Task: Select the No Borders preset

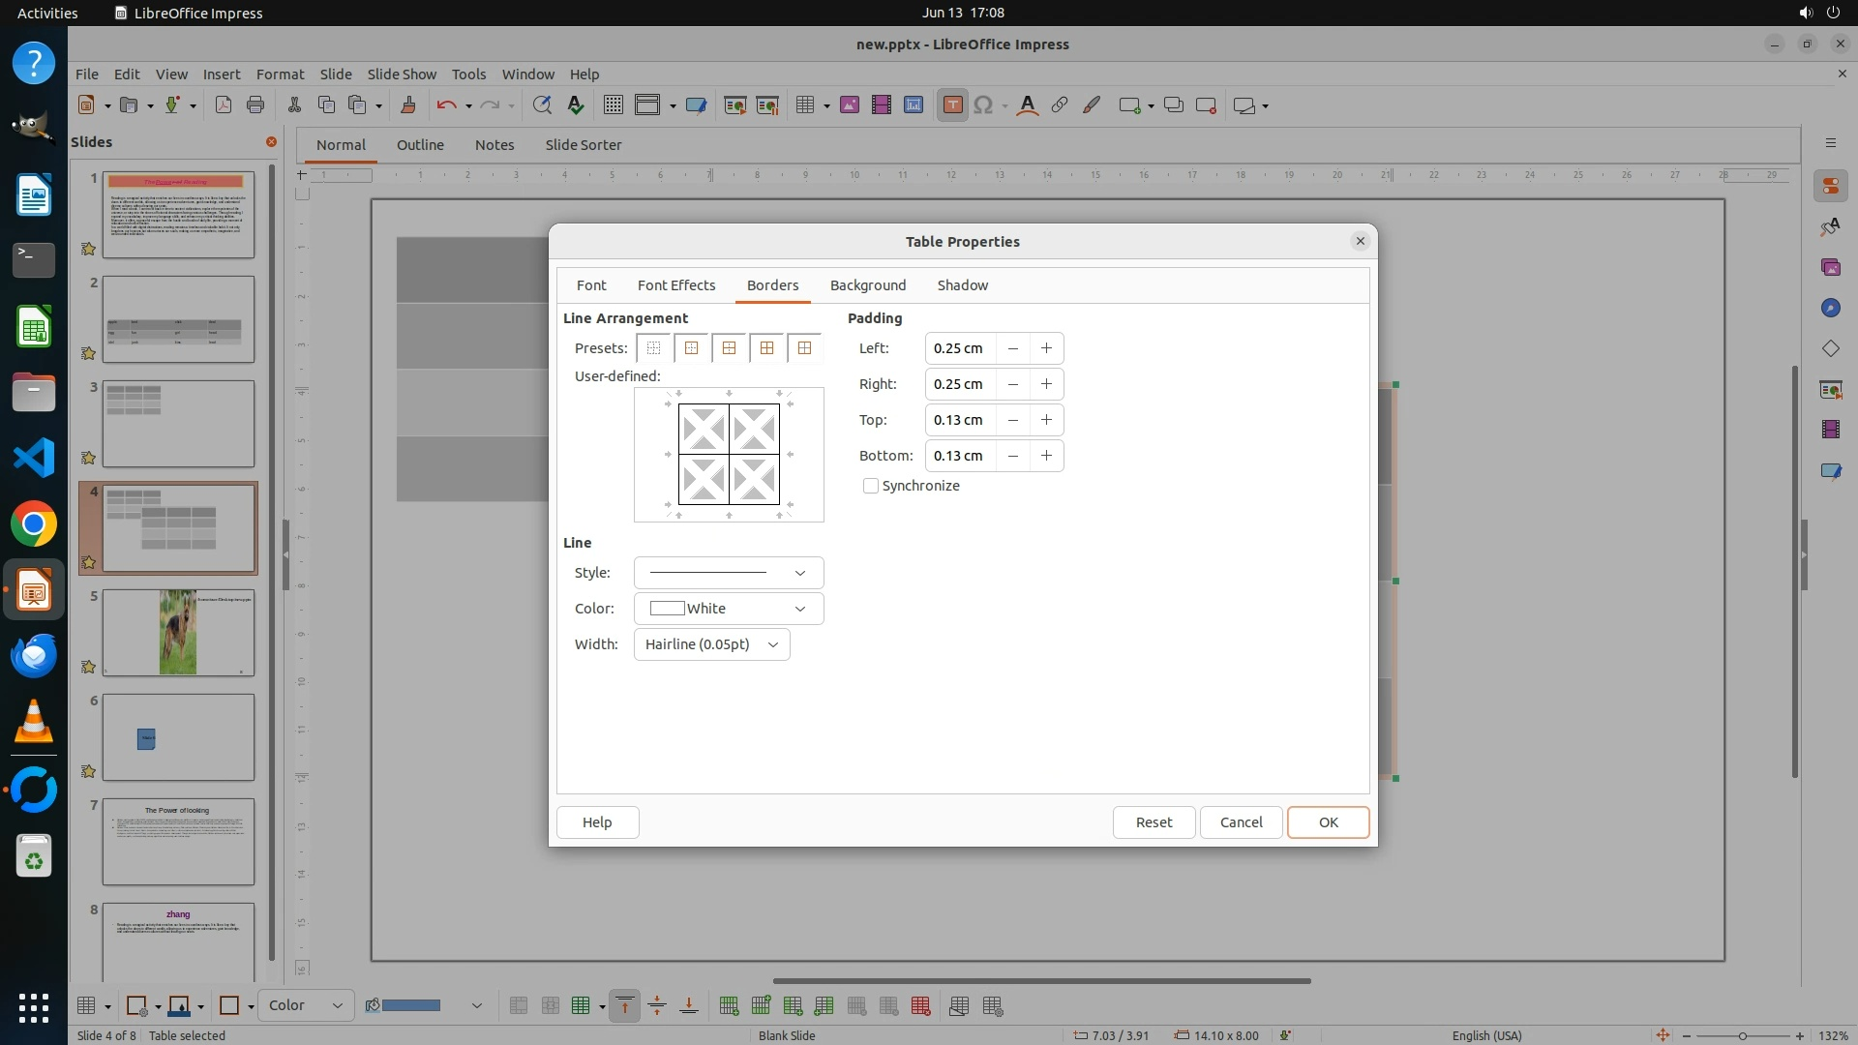Action: pos(654,348)
